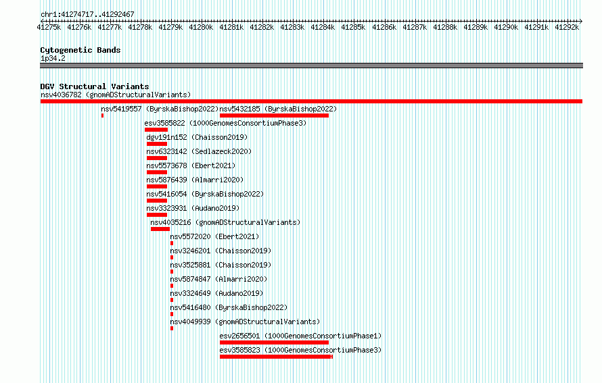Open variant nsv5419557 (ByrskaBishop2022)
The height and width of the screenshot is (383, 602).
(160, 109)
